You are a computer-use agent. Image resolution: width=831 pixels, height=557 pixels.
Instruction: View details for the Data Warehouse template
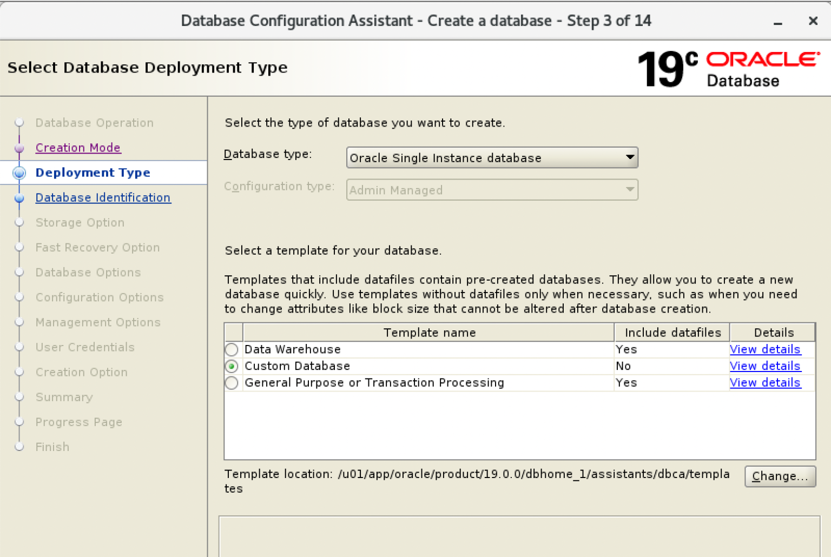pyautogui.click(x=765, y=349)
